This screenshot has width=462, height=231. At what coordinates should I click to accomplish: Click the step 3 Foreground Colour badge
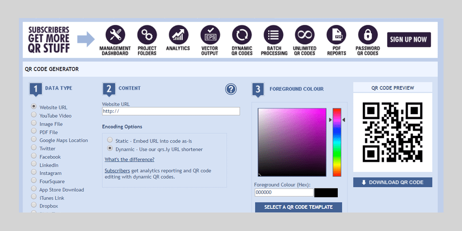tap(258, 89)
